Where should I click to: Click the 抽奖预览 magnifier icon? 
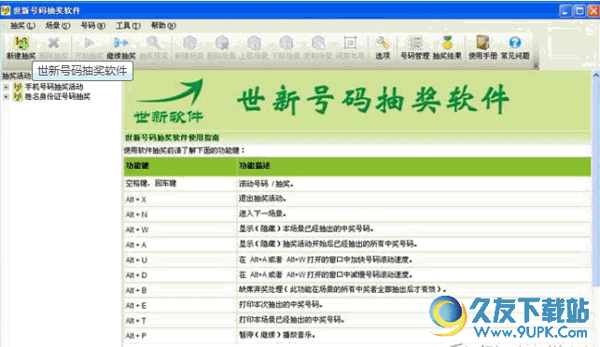click(153, 43)
